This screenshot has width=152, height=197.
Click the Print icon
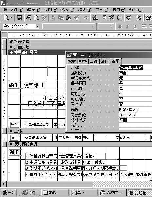(29, 18)
